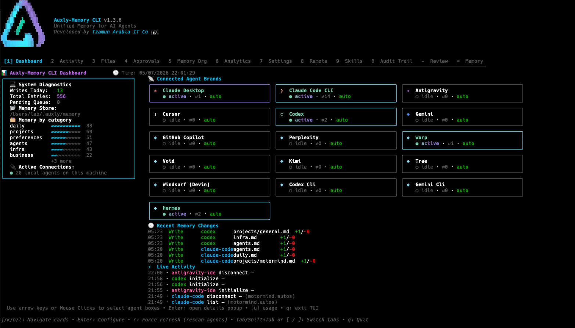Click the Void diamond icon
Screen dimensions: 575x328
pos(155,161)
